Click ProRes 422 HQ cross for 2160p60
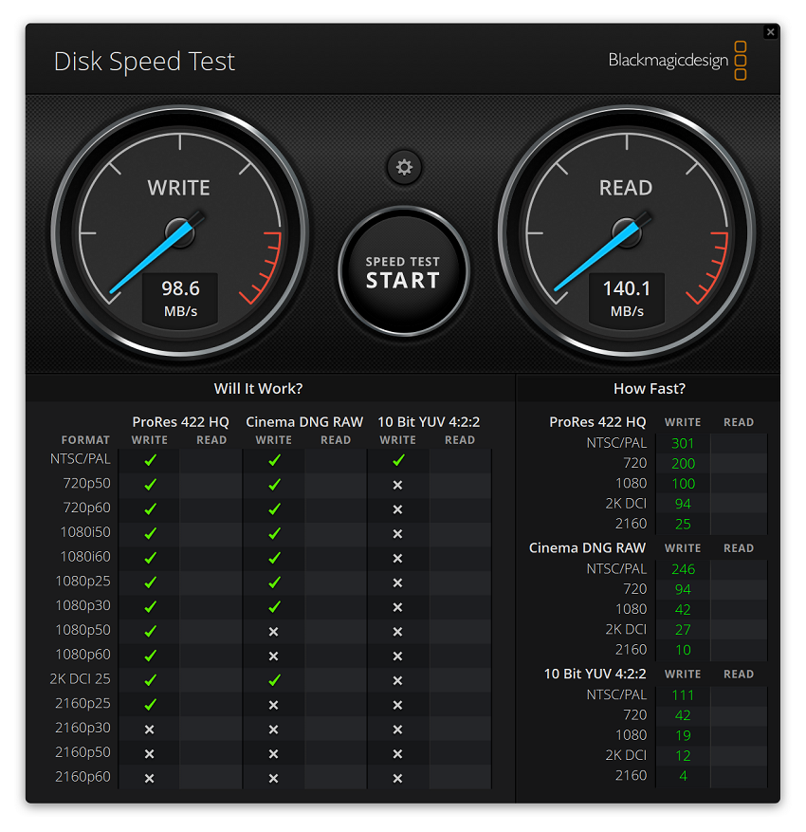806x832 pixels. 150,778
